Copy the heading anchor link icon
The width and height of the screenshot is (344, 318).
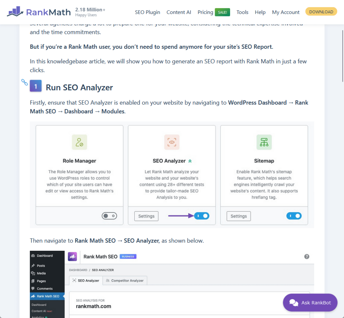25,82
